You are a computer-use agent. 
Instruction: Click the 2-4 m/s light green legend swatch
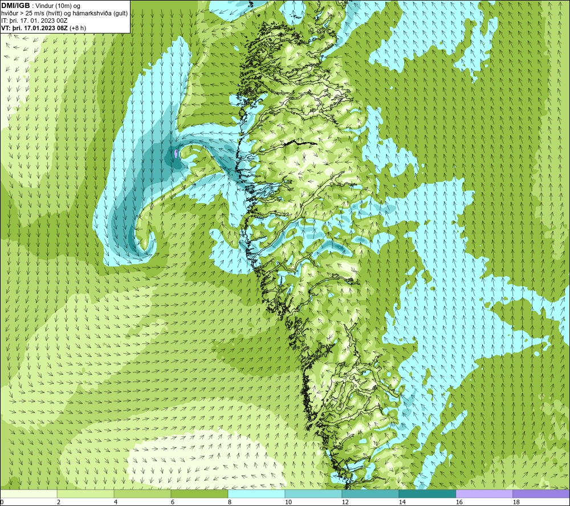click(x=85, y=493)
